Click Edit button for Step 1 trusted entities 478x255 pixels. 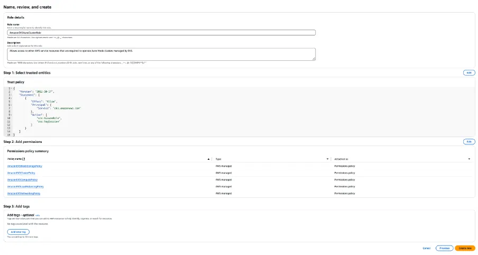pos(469,72)
